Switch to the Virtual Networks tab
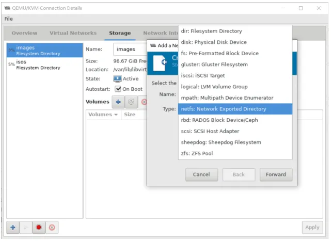Screen dimensions: 333x241 tap(73, 33)
